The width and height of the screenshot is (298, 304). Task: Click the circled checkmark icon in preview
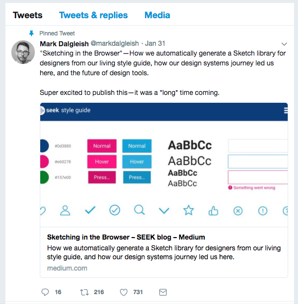coord(115,211)
